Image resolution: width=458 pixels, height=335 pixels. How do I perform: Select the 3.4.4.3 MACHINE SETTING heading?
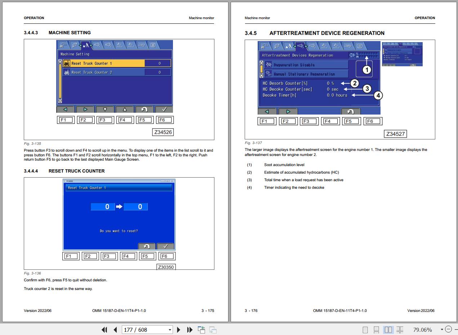tap(57, 32)
